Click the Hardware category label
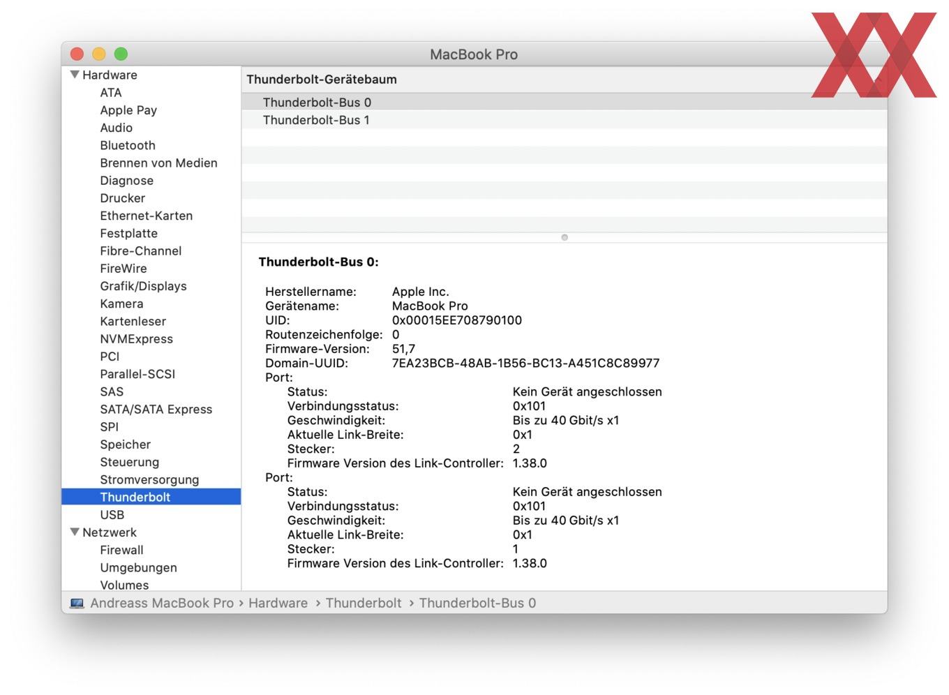 coord(110,75)
